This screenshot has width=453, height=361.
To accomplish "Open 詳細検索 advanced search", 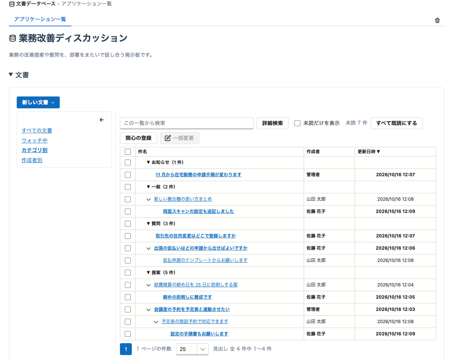I will [x=273, y=123].
